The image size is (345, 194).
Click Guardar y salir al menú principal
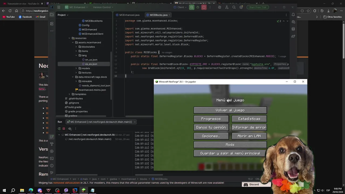[230, 153]
